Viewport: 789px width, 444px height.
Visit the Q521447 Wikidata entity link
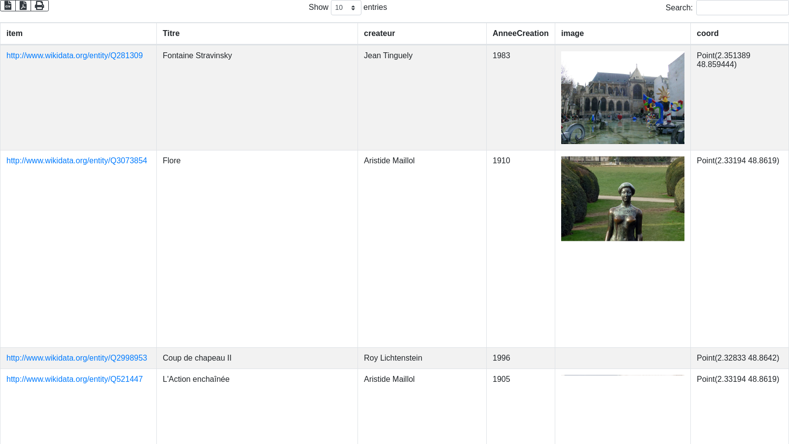tap(74, 379)
